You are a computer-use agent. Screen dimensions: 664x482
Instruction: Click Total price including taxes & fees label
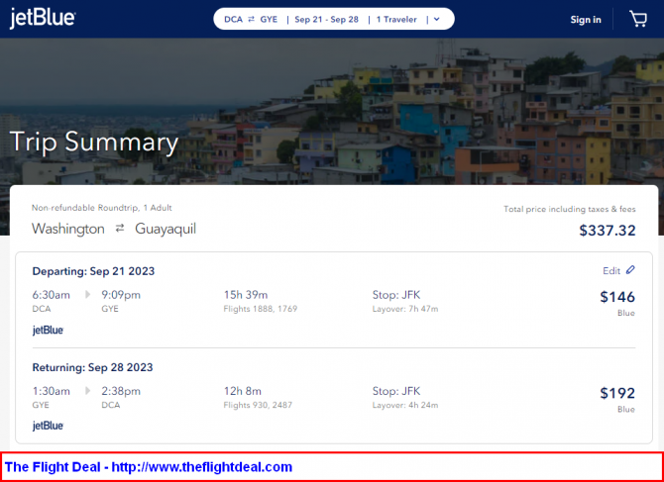point(570,209)
